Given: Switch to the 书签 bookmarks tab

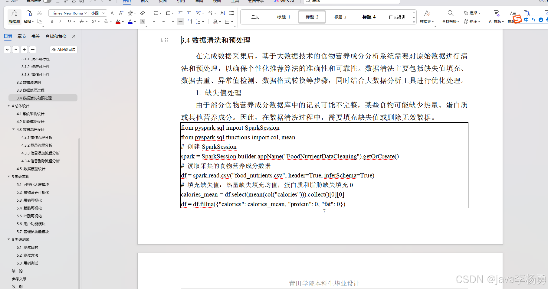Looking at the screenshot, I should [36, 36].
